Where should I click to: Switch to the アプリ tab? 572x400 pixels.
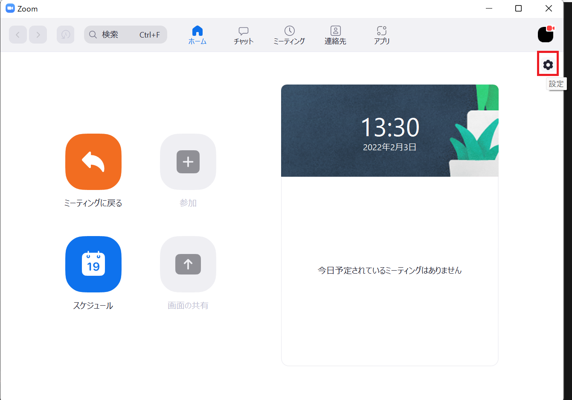[382, 35]
